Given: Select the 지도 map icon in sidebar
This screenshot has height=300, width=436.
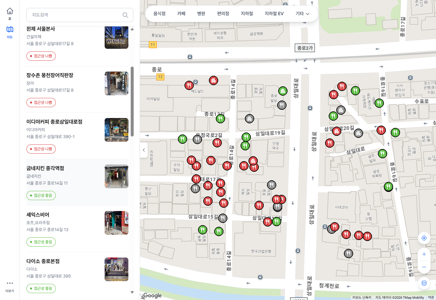Looking at the screenshot, I should (10, 29).
